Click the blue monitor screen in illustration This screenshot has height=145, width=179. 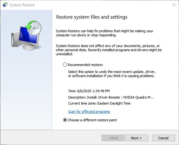click(28, 36)
